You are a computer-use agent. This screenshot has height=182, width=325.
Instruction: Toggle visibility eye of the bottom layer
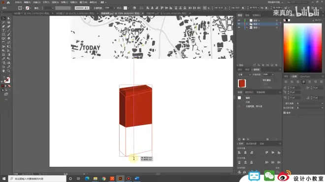(x=239, y=27)
